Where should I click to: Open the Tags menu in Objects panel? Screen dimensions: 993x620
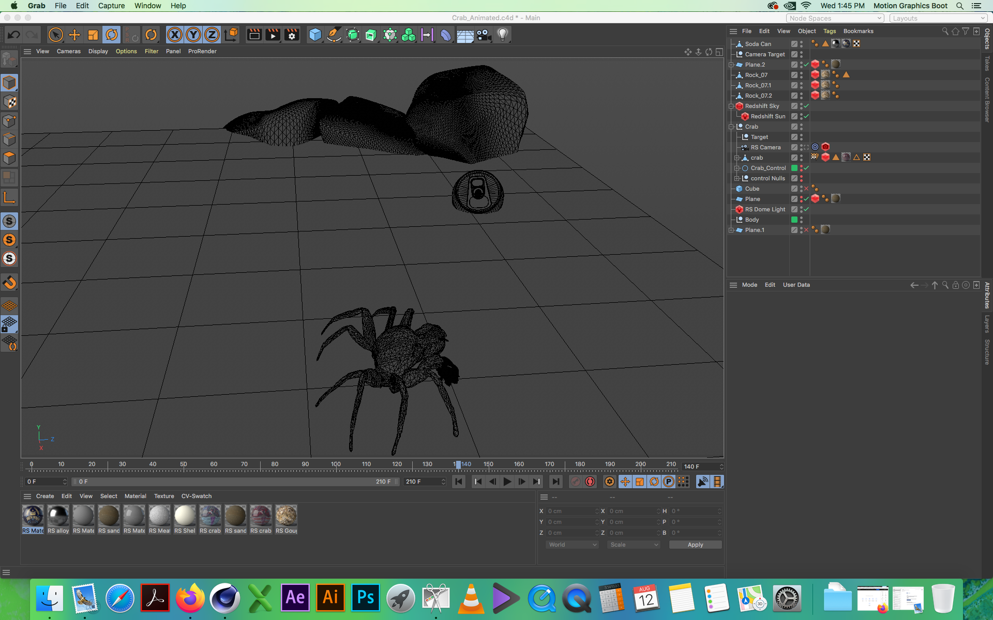(829, 31)
